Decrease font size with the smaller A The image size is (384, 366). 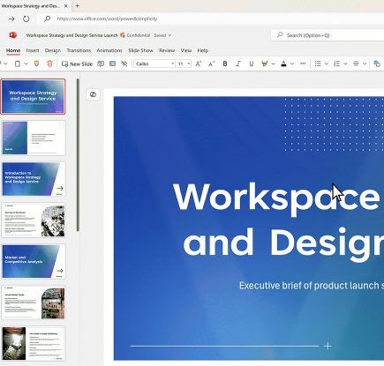[x=211, y=63]
